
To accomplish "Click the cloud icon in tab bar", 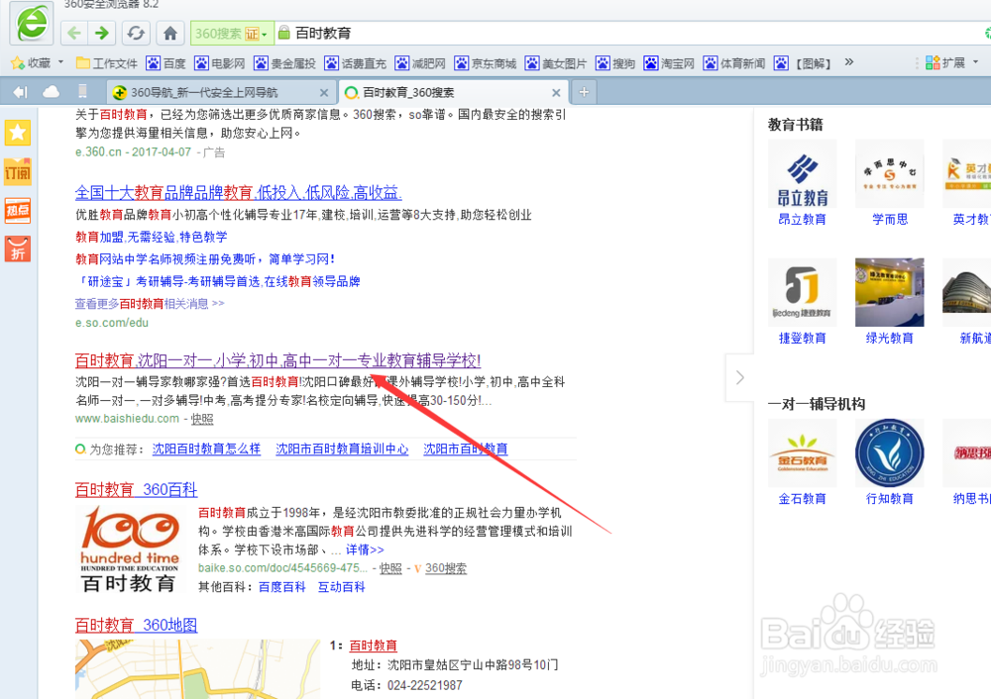I will (x=51, y=92).
